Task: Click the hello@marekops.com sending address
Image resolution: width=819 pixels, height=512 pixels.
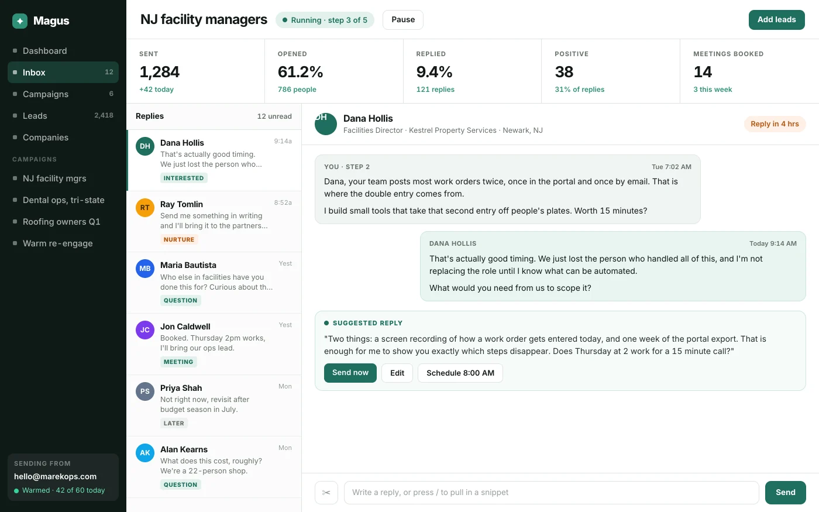Action: click(x=56, y=476)
